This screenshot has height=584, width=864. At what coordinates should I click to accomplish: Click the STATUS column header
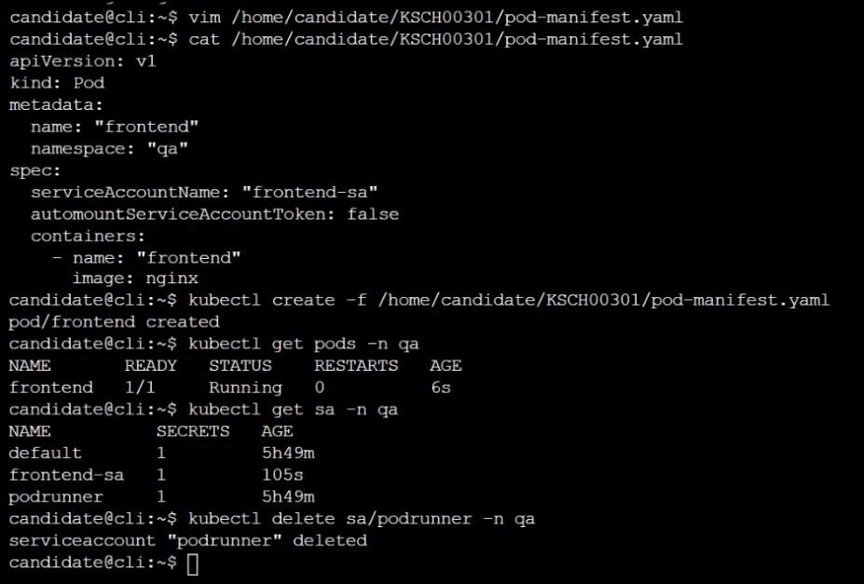click(240, 365)
